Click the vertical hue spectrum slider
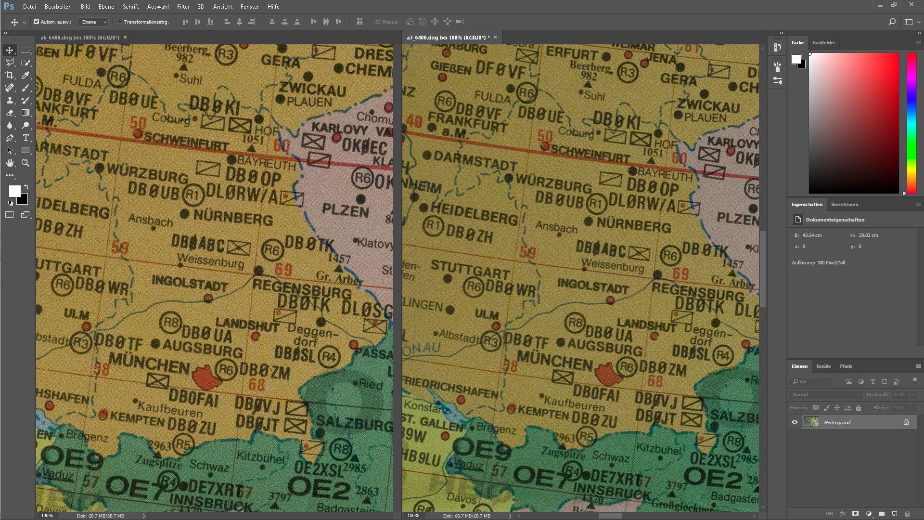The width and height of the screenshot is (924, 520). [x=911, y=123]
